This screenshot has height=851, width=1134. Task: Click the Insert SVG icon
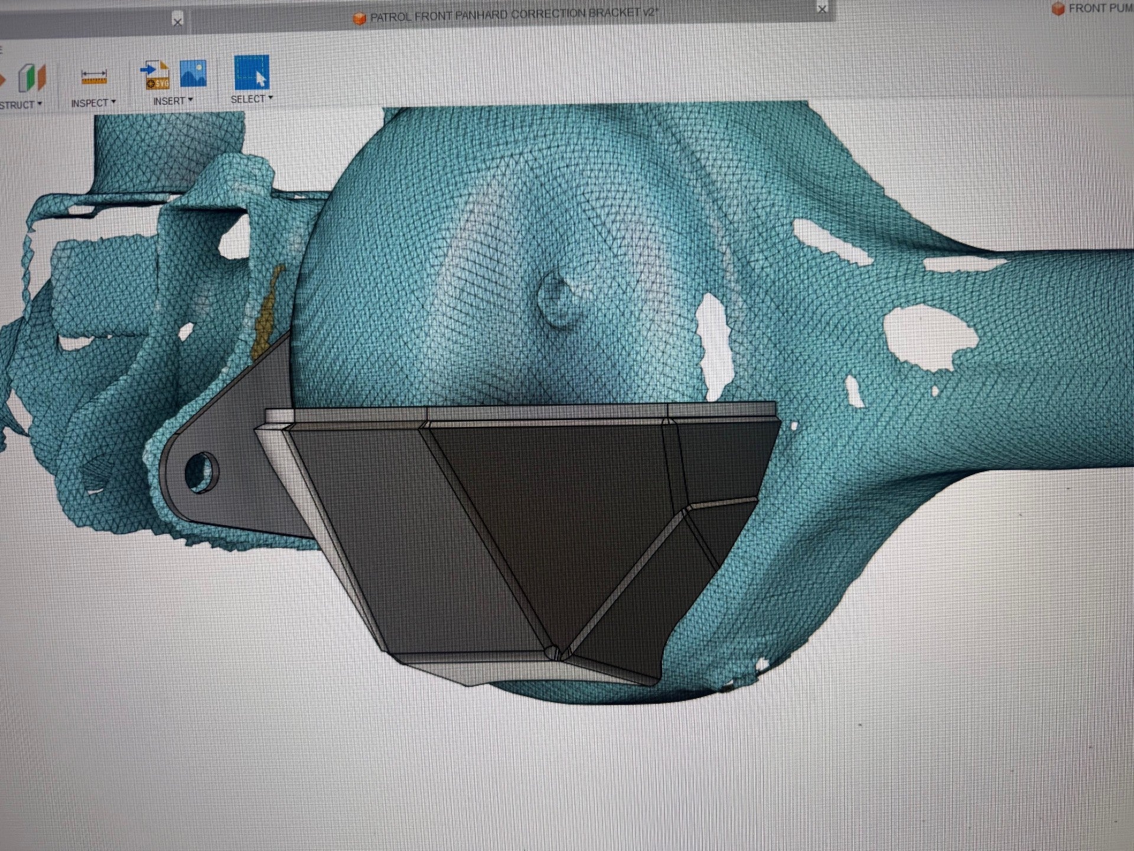click(x=156, y=76)
